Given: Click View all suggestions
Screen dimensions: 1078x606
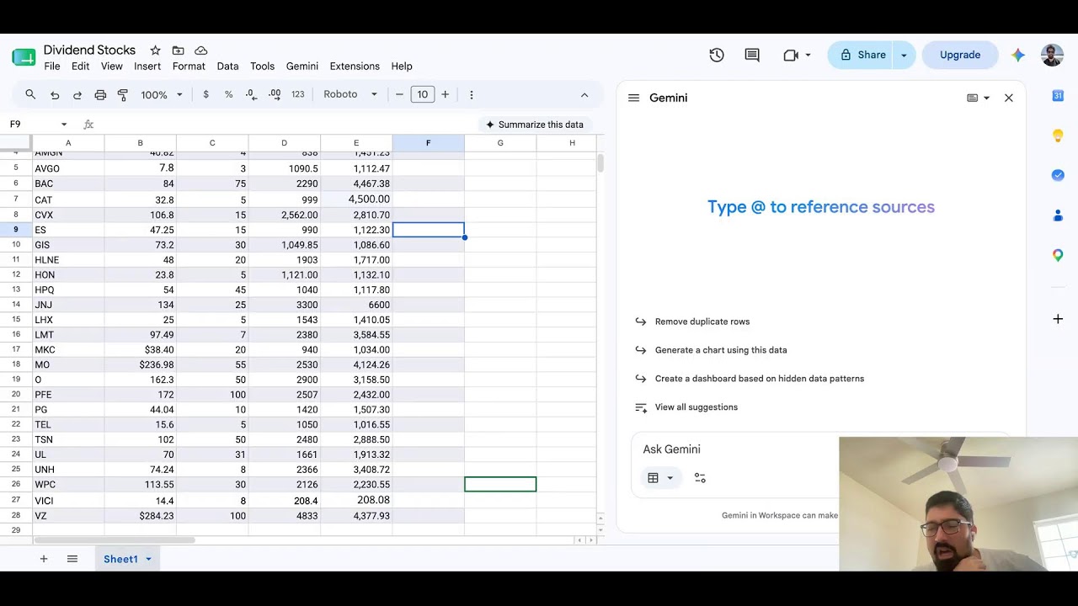Looking at the screenshot, I should coord(696,407).
